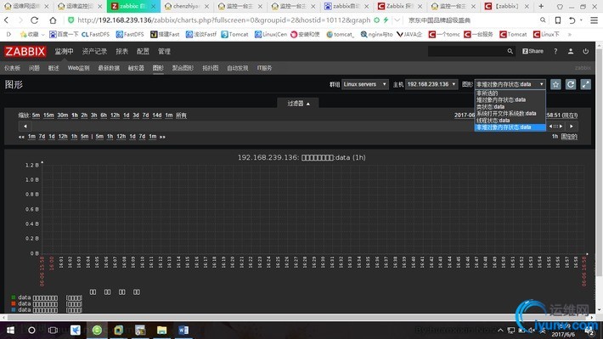This screenshot has height=339, width=603.
Task: Click the browser undo-close-tab icon
Action: tap(572, 20)
